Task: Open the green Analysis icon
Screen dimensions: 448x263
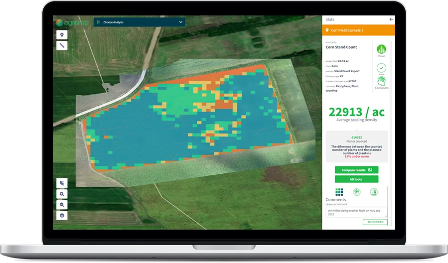Action: 381,49
